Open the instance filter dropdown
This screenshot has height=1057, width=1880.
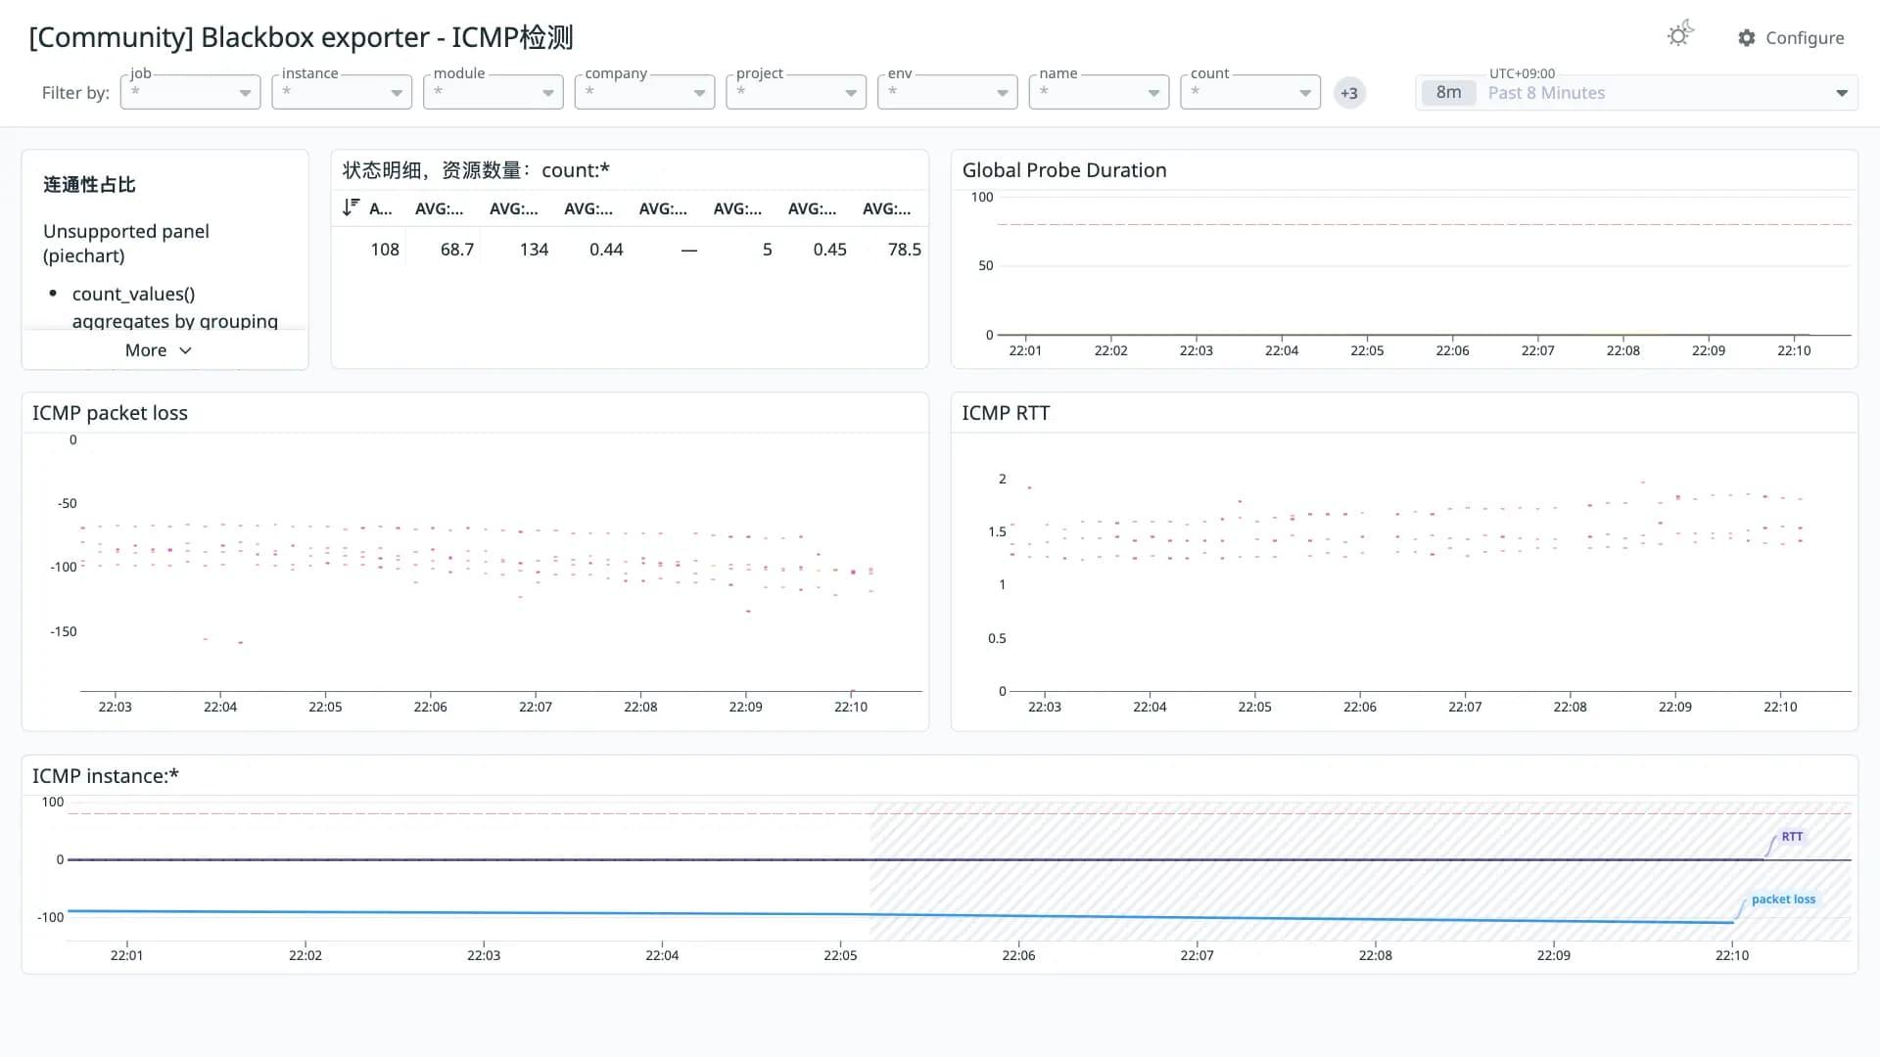(x=342, y=92)
